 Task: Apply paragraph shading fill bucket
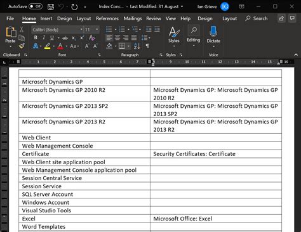click(109, 46)
